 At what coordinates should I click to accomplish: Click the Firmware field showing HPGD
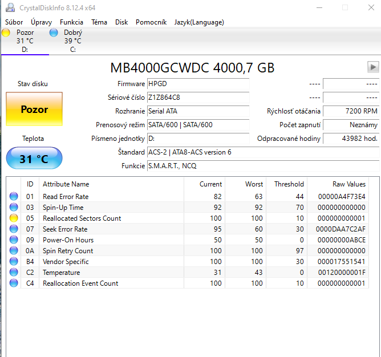pyautogui.click(x=198, y=84)
